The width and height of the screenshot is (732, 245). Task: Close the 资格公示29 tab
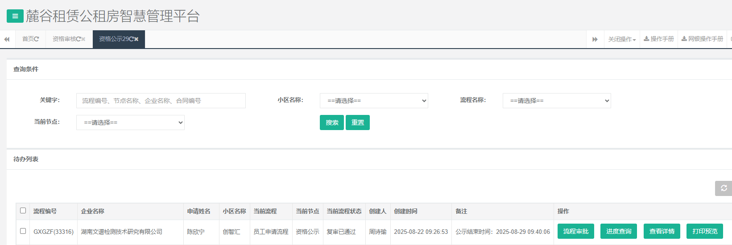[136, 39]
